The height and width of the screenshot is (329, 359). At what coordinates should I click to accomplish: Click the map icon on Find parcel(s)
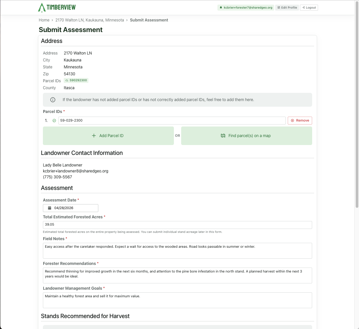pos(223,136)
